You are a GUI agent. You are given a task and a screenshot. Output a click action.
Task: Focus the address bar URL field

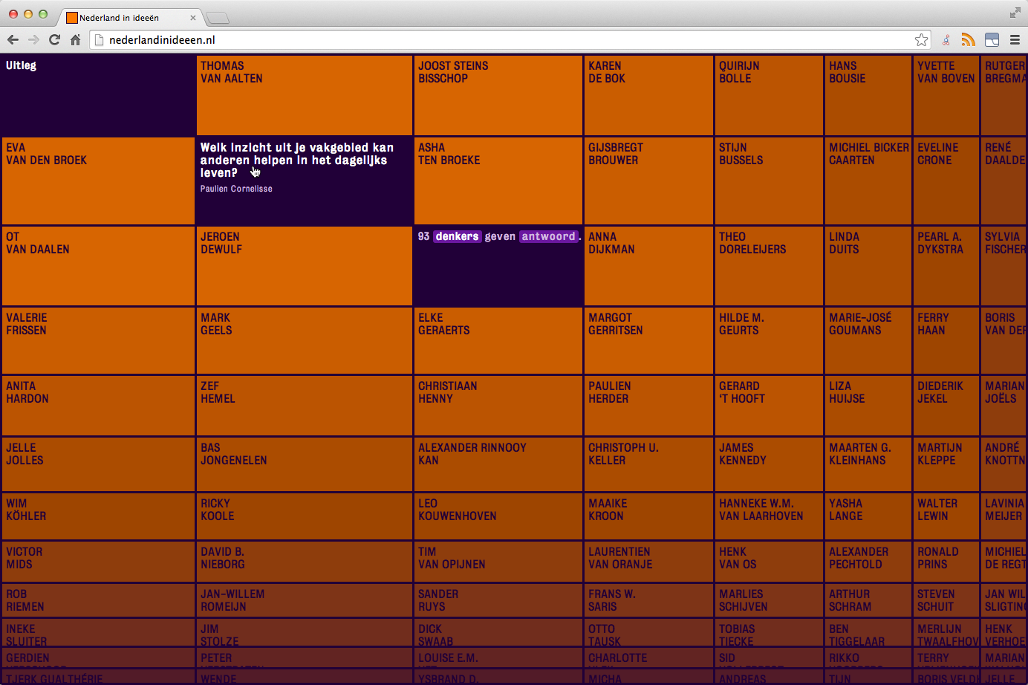[505, 40]
